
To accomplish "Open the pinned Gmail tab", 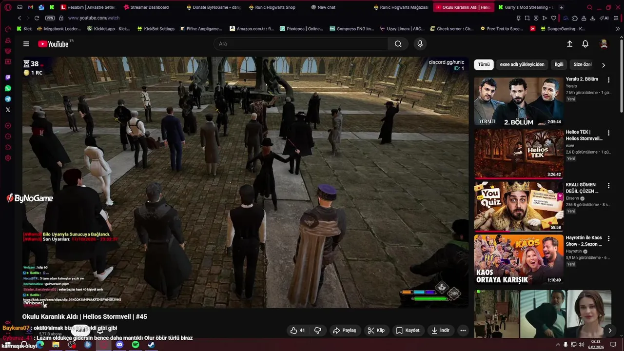I will coord(31,7).
